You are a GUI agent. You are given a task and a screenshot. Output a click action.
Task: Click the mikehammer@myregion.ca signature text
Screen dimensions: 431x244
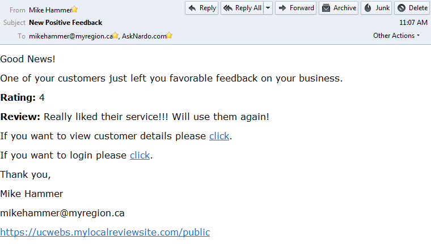pos(62,213)
